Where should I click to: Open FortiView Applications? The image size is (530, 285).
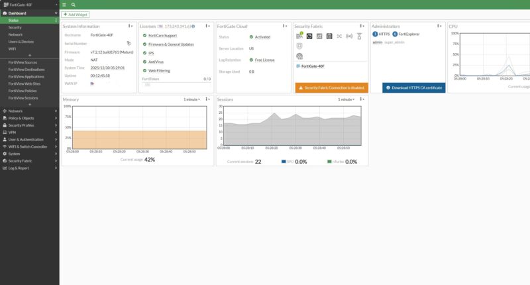29,76
